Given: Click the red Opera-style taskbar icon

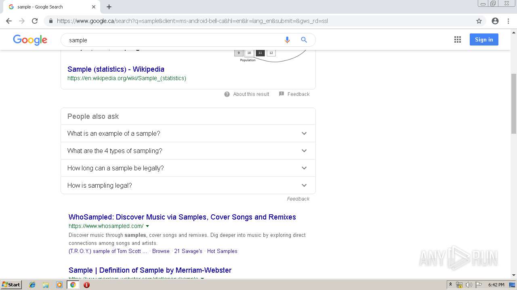Looking at the screenshot, I should coord(86,285).
